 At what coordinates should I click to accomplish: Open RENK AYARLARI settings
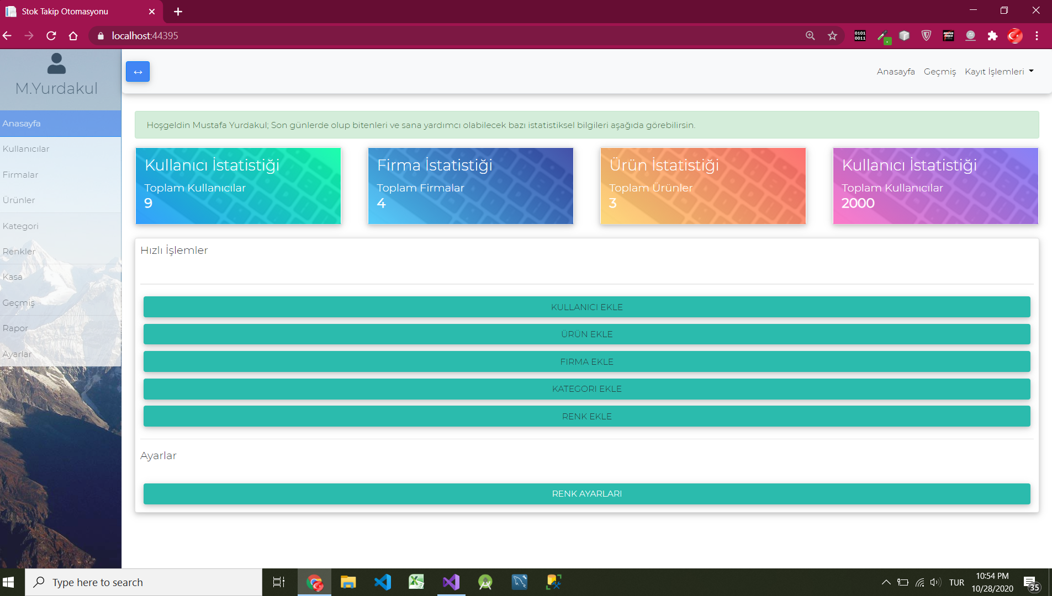[x=586, y=493]
